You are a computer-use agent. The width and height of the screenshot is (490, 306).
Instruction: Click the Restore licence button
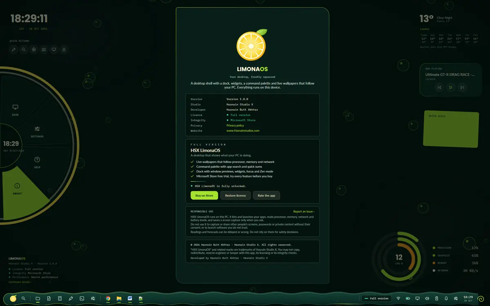[x=236, y=195]
